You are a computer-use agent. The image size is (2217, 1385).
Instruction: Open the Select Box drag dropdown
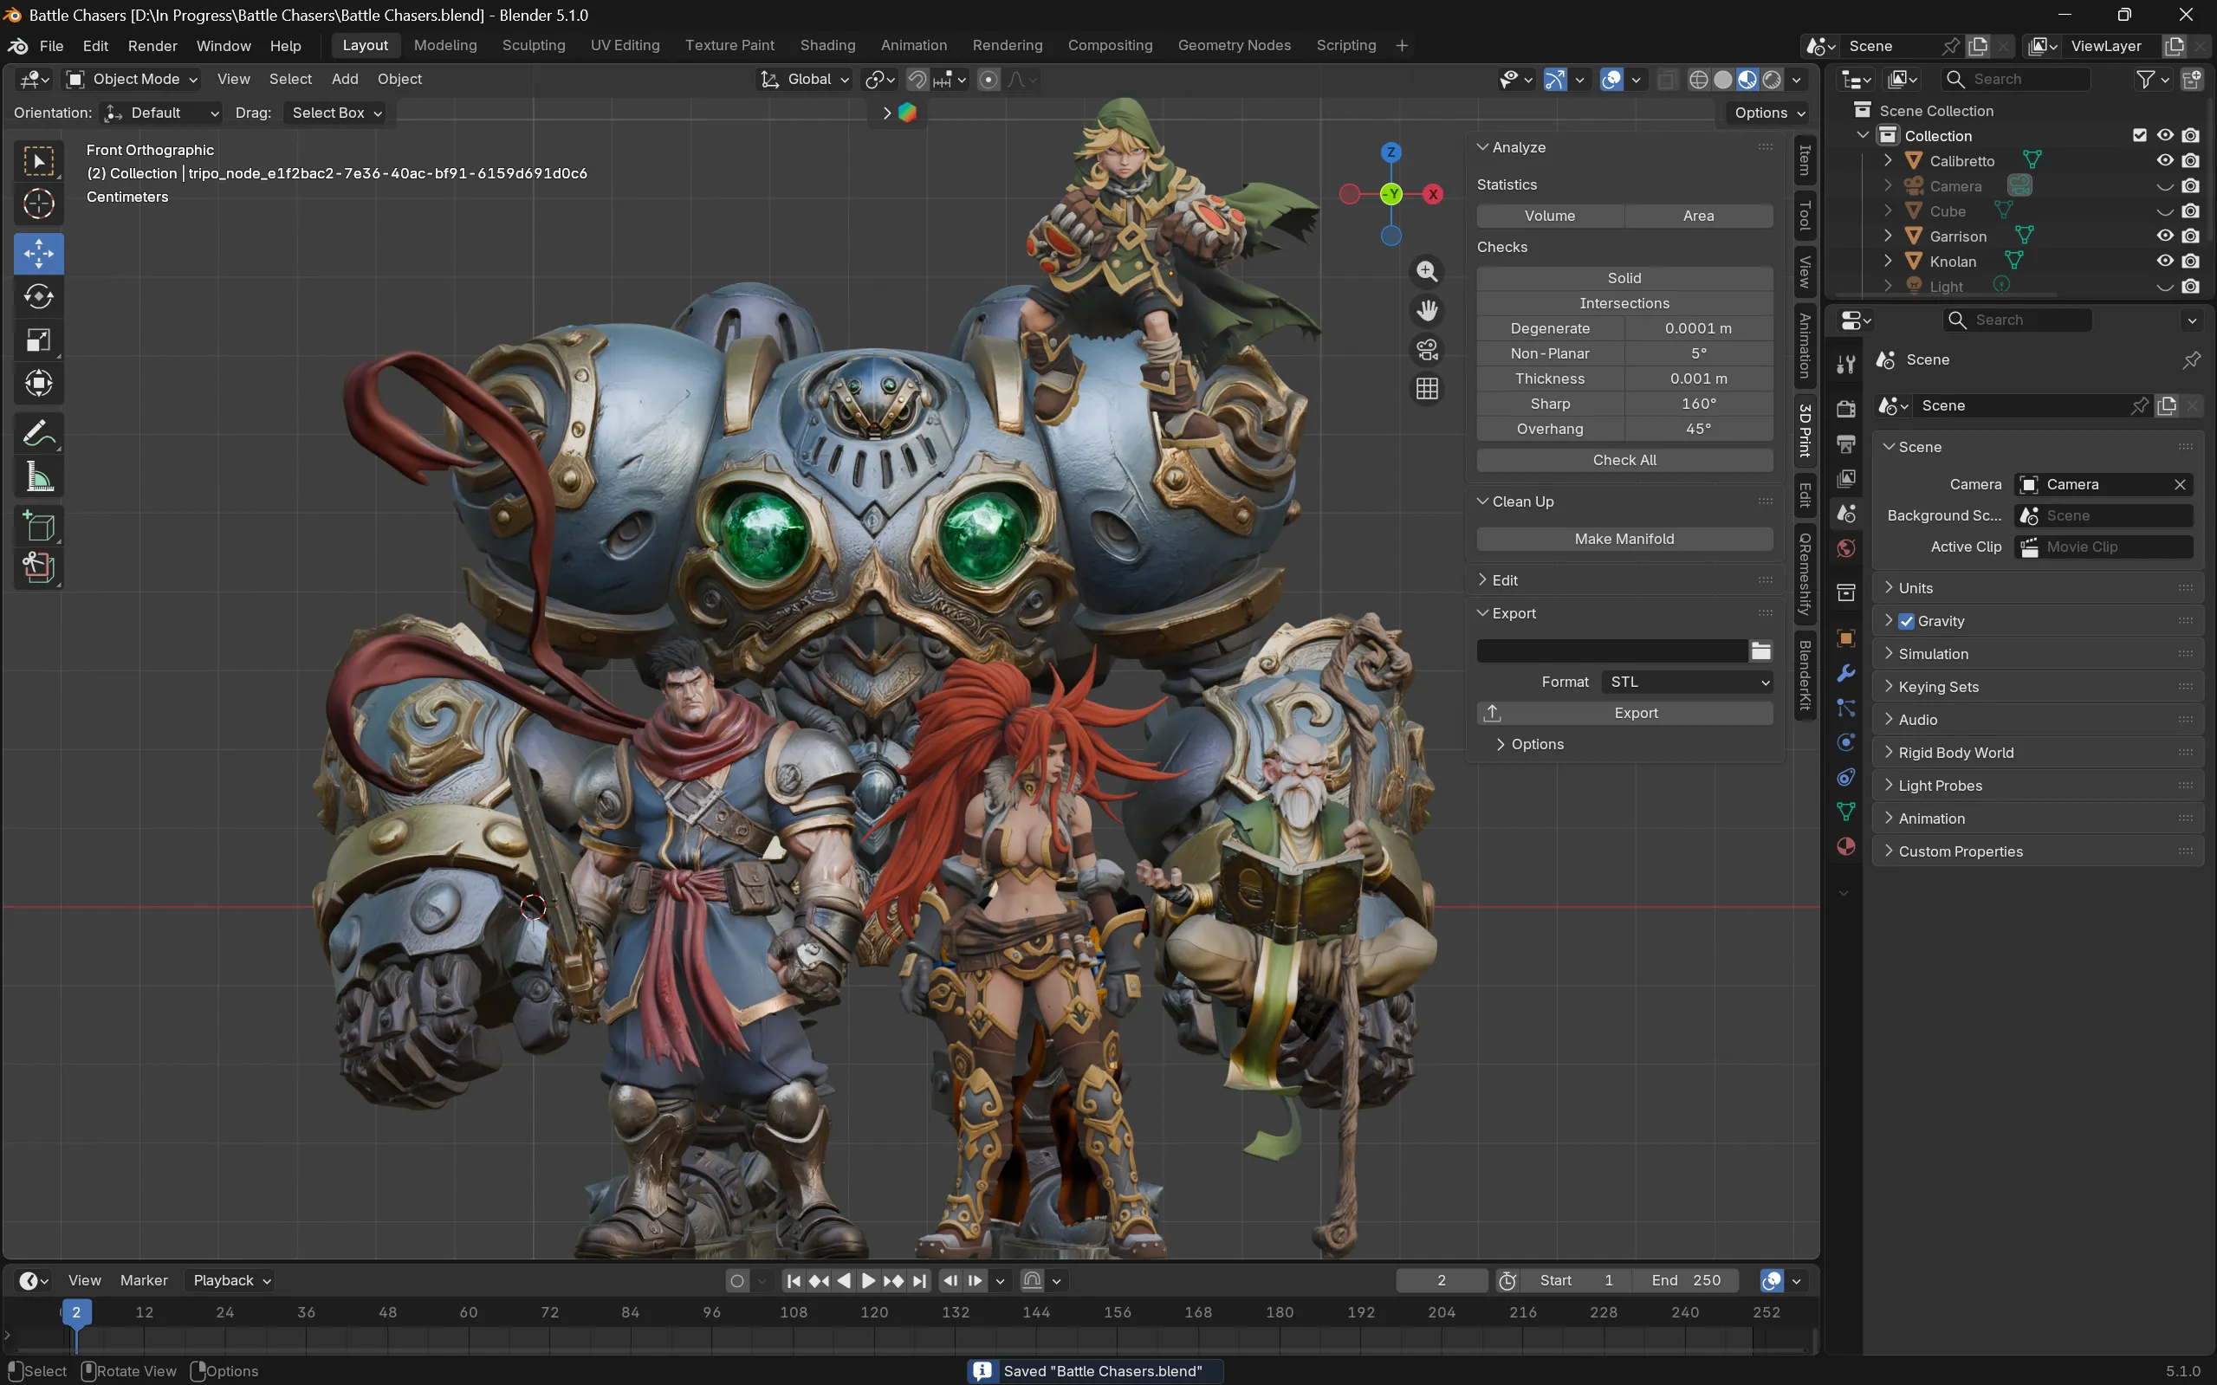334,113
